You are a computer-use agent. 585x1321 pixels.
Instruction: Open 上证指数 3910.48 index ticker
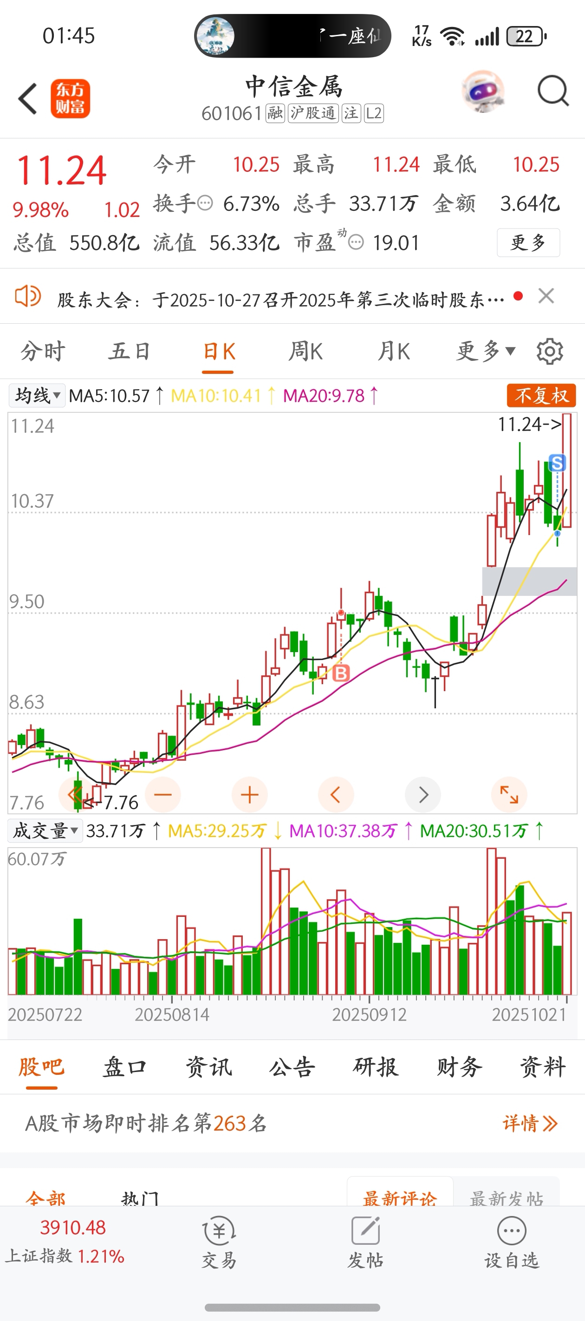click(x=65, y=1241)
